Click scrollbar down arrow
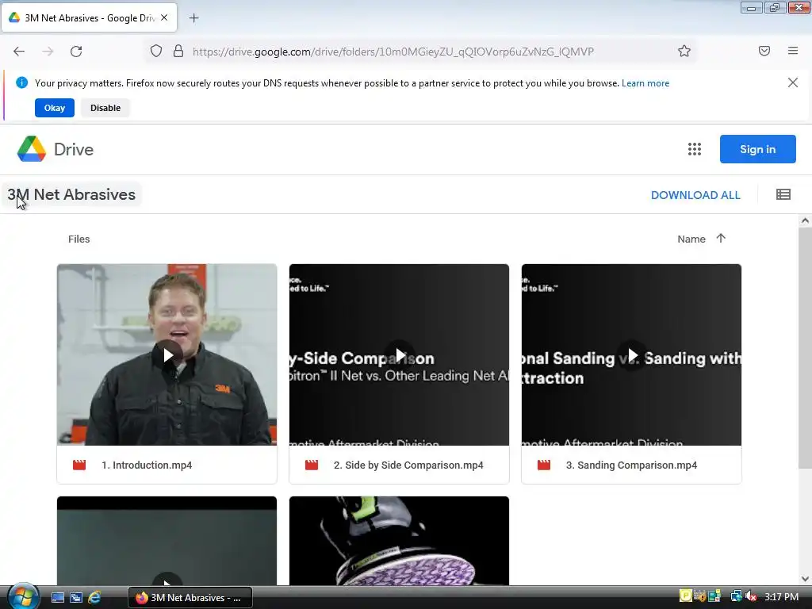Screen dimensions: 812x609 click(805, 579)
